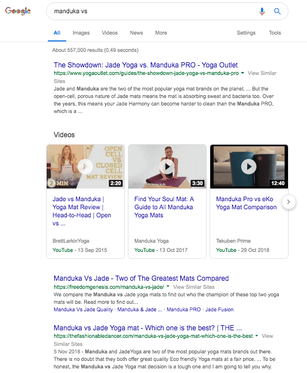Click the yogaoutlet.com green URL
Image resolution: width=307 pixels, height=373 pixels.
[x=146, y=73]
